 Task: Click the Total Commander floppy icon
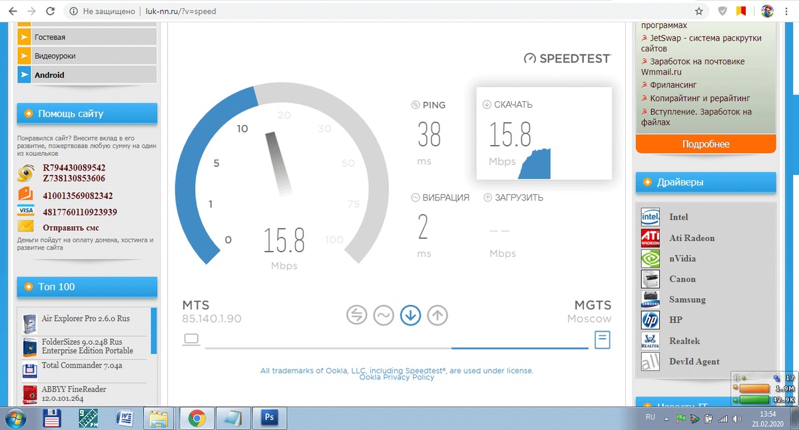click(29, 370)
